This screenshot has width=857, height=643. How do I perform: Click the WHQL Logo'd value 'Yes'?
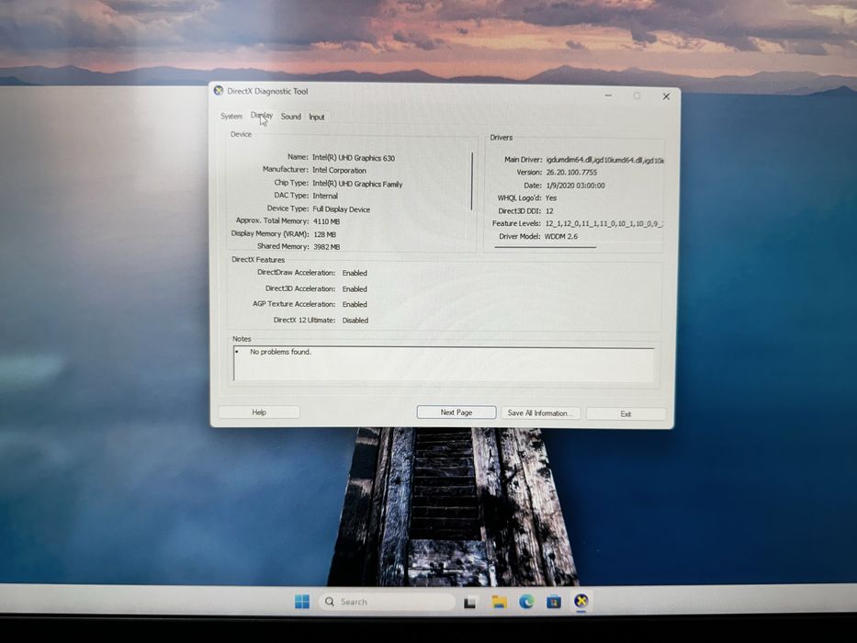point(551,197)
